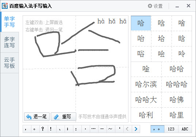Close the handwriting input window
Image resolution: width=196 pixels, height=137 pixels.
click(x=188, y=6)
